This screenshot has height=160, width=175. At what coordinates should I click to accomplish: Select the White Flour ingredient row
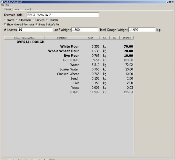[x=69, y=47]
